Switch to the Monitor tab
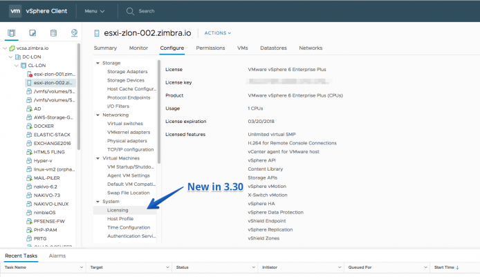 [138, 48]
